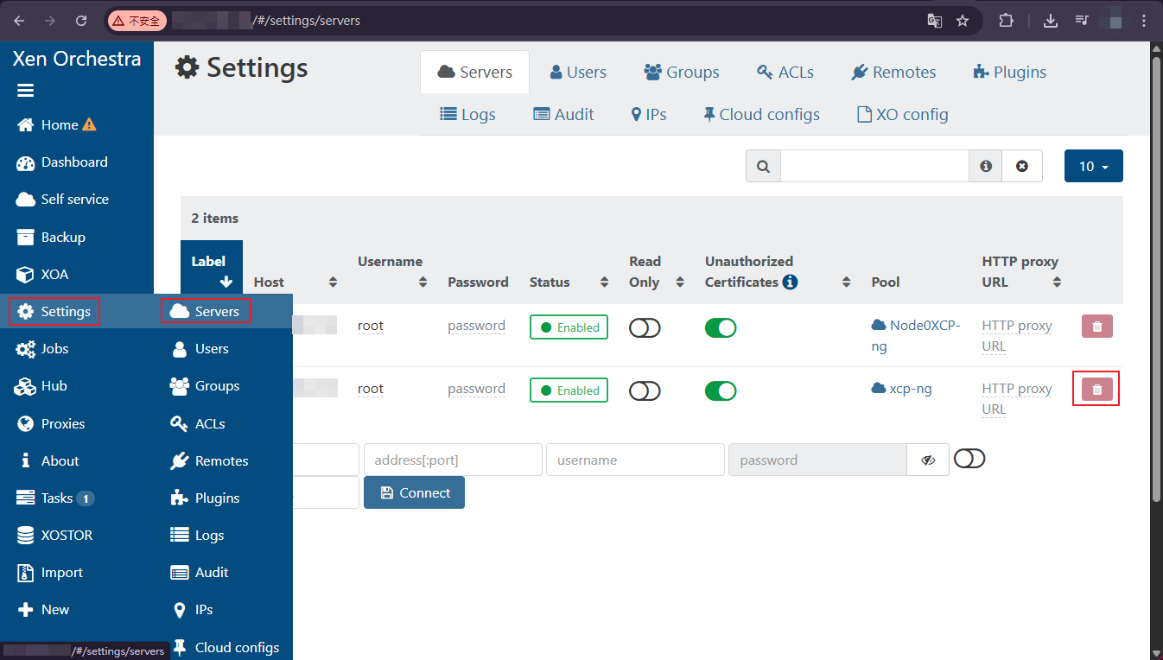The height and width of the screenshot is (660, 1163).
Task: Sort by the Username column
Action: (x=393, y=271)
